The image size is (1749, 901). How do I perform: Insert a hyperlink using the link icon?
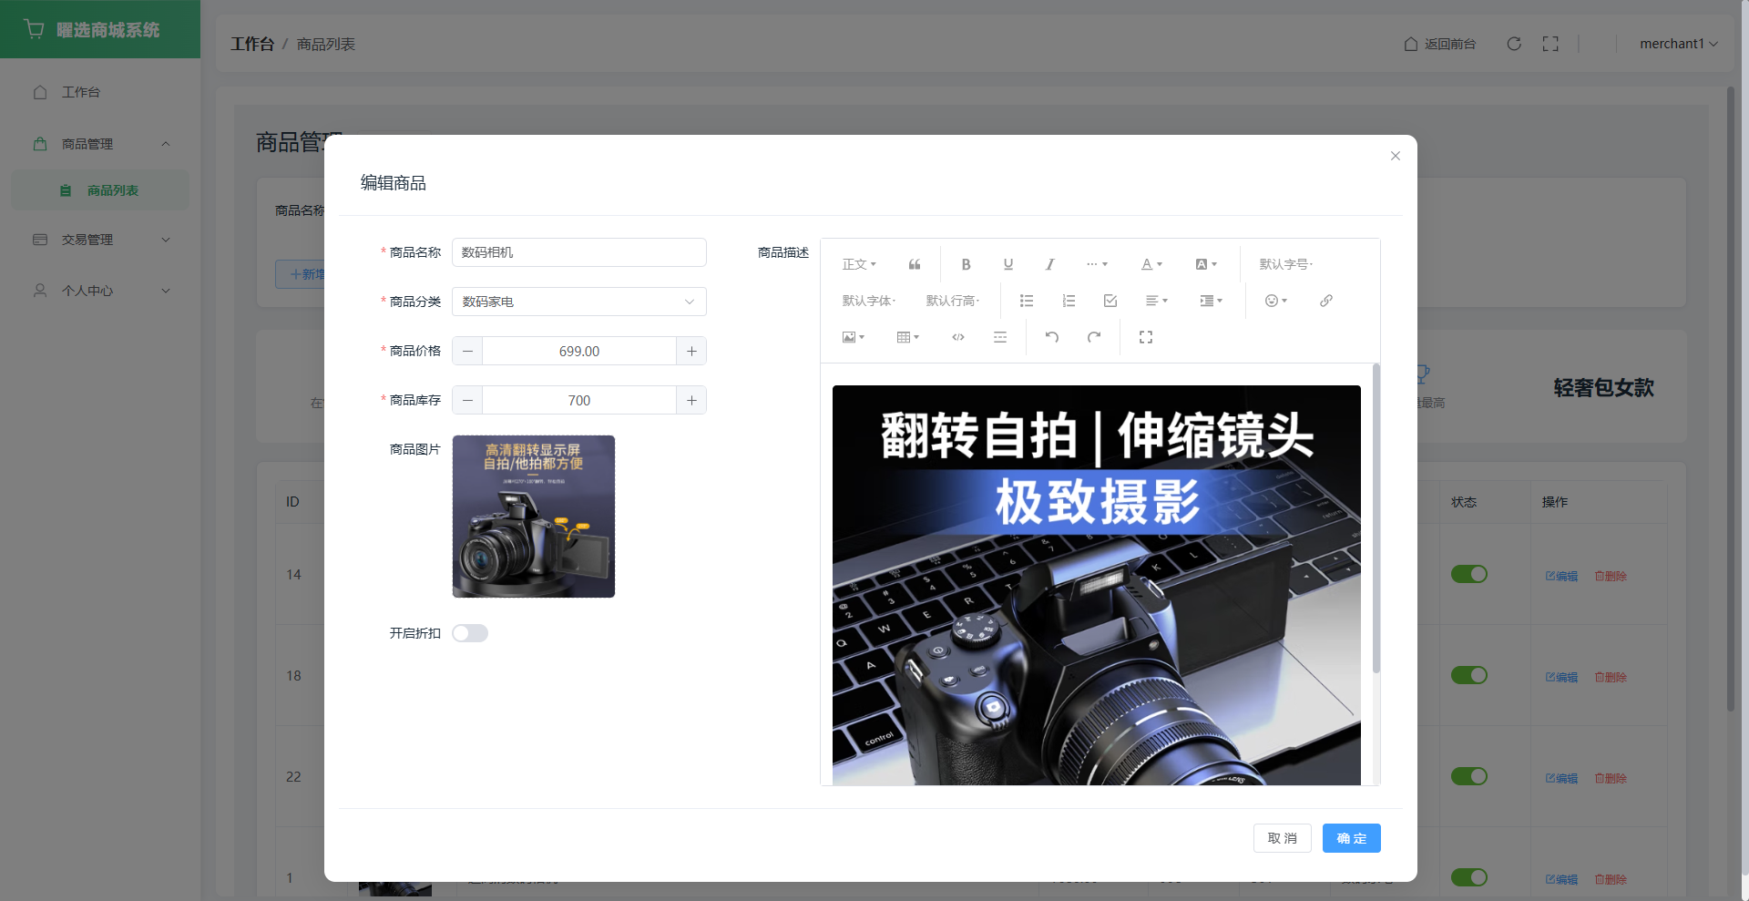point(1325,301)
